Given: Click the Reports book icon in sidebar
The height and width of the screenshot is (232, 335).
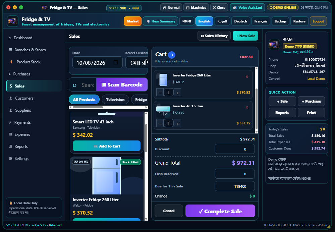Looking at the screenshot, I should [x=10, y=146].
